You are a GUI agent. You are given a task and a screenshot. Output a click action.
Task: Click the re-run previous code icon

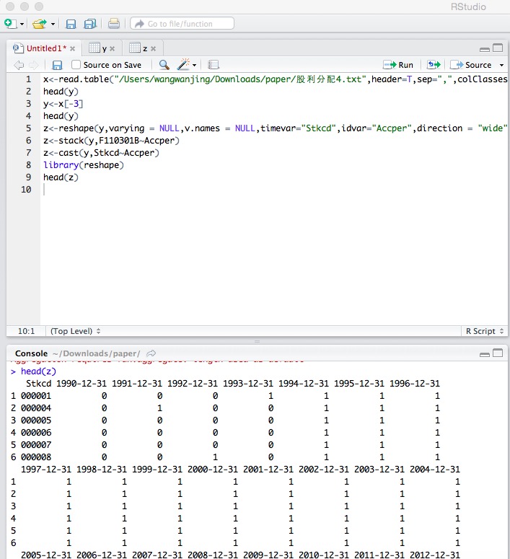pos(433,65)
